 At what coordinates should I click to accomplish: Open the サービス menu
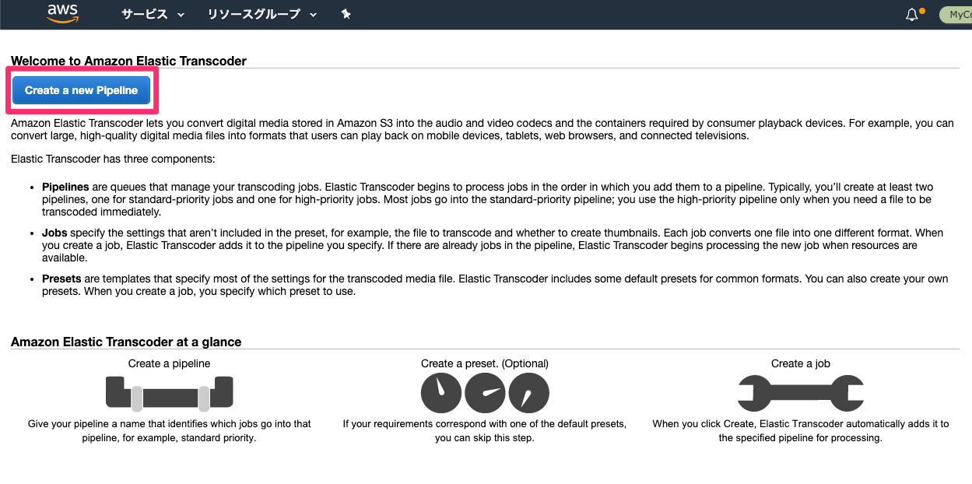153,15
